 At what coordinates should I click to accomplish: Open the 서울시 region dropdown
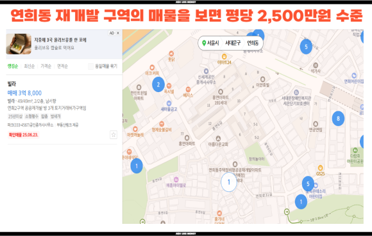(x=210, y=43)
